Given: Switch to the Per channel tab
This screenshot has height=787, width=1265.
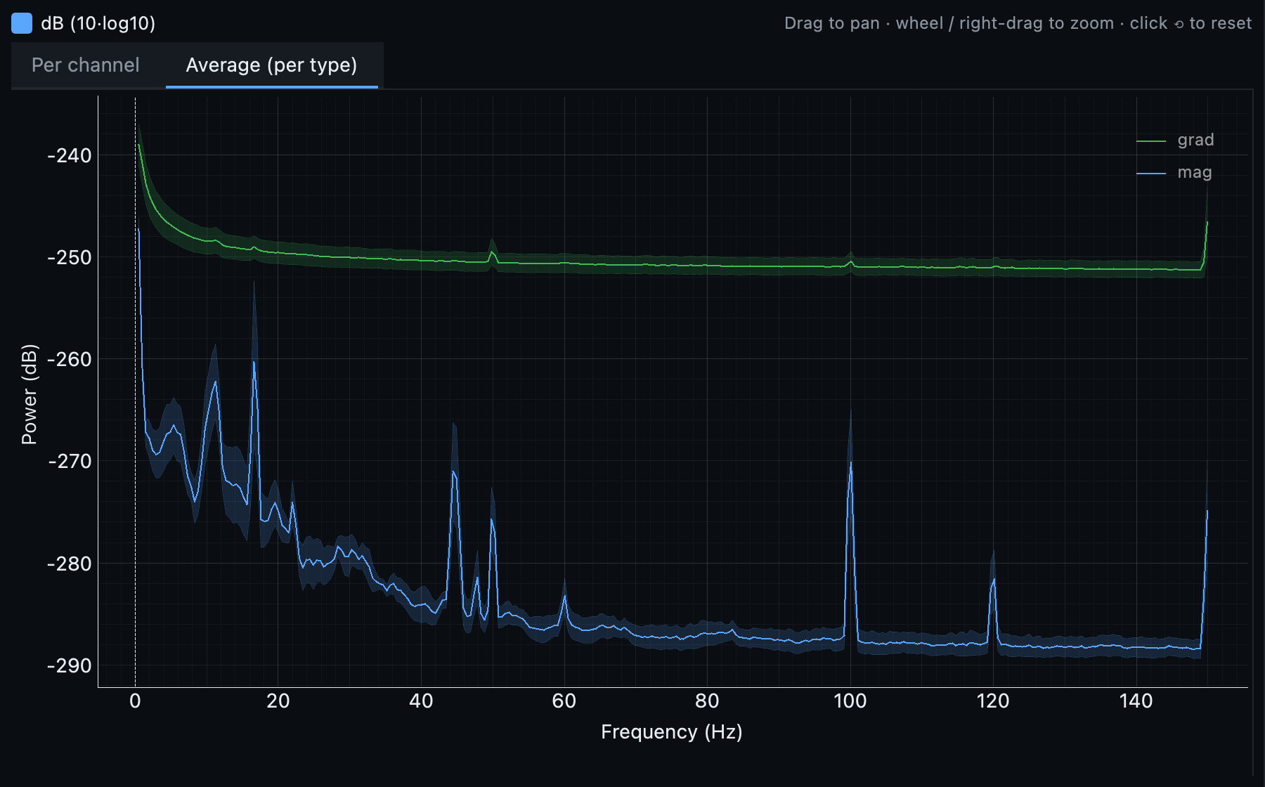Looking at the screenshot, I should (x=86, y=65).
